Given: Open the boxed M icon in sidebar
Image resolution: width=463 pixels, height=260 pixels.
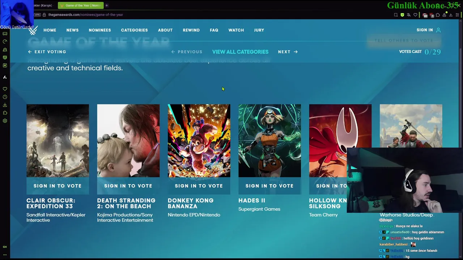Looking at the screenshot, I should tap(5, 65).
